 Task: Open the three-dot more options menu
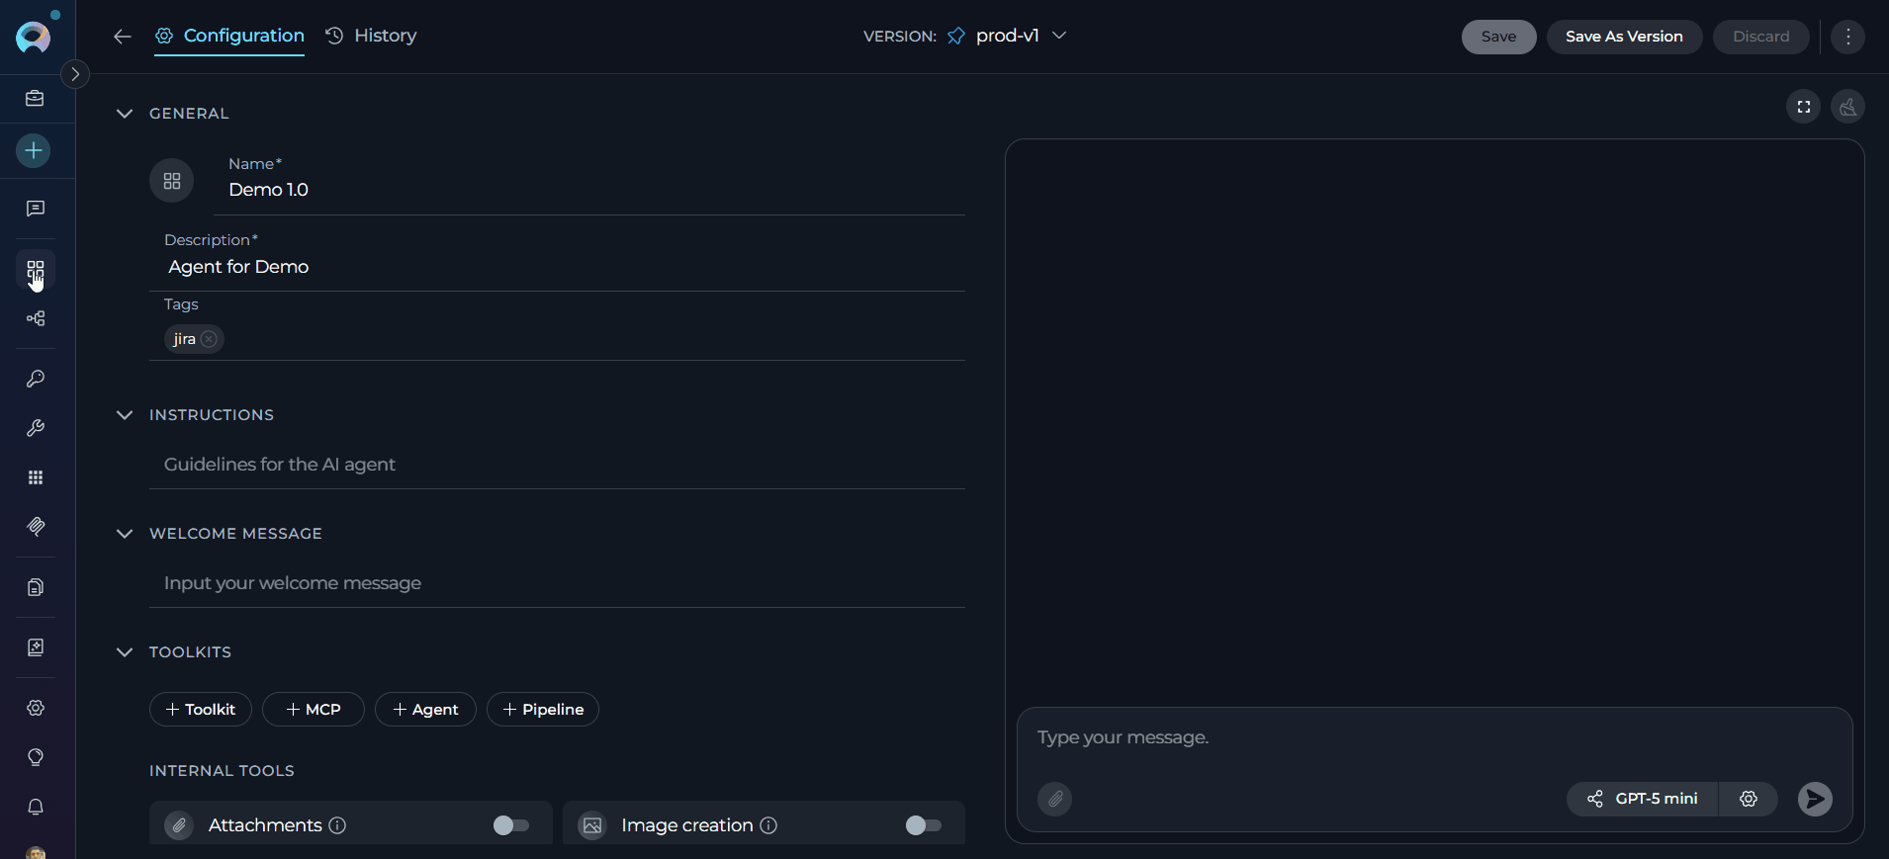pyautogui.click(x=1847, y=37)
